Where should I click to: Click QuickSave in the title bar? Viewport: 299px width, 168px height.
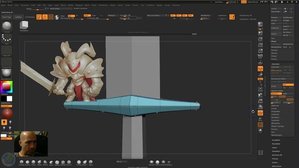point(219,2)
